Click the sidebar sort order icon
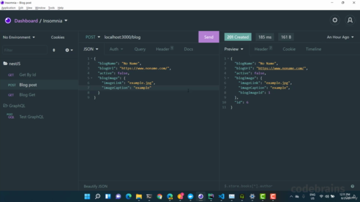Image resolution: width=360 pixels, height=202 pixels. (54, 50)
